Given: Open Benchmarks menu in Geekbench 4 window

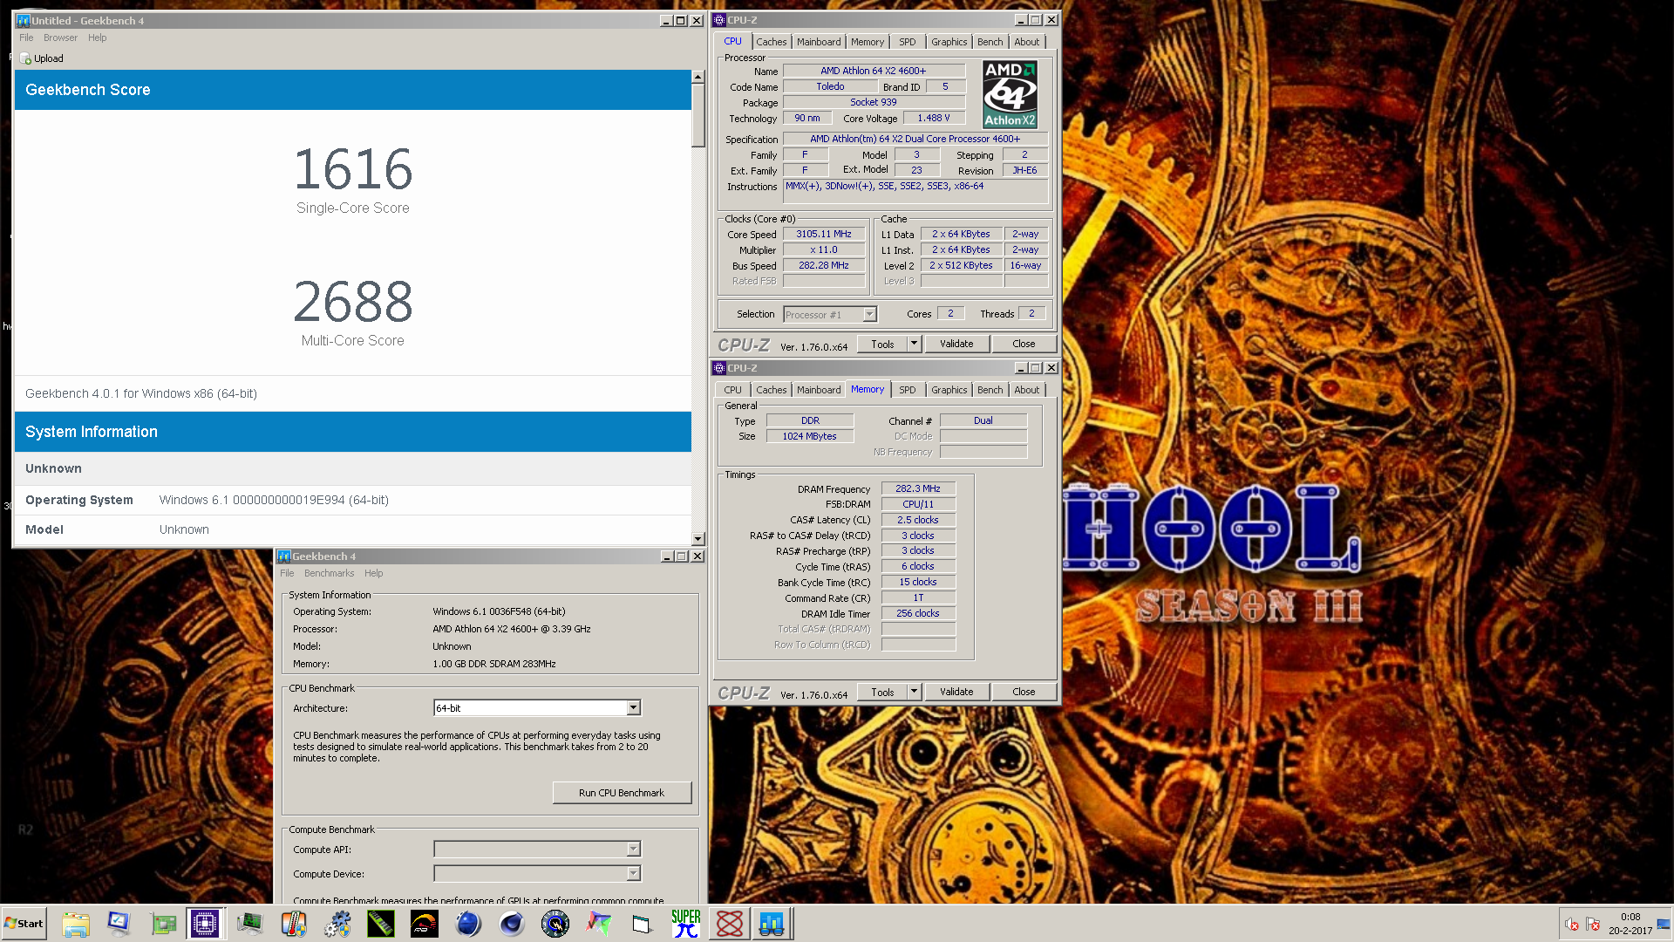Looking at the screenshot, I should [x=329, y=574].
